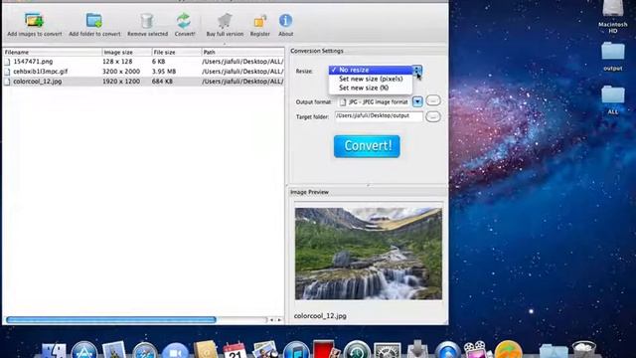Click the big blue Convert! button
Image resolution: width=636 pixels, height=358 pixels.
367,146
